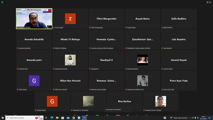Click the Ratumas Salma... name text
This screenshot has width=213, height=120.
(106, 81)
